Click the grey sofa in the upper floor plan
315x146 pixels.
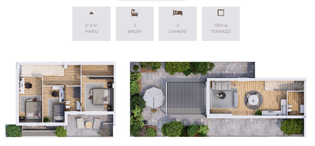221,86
